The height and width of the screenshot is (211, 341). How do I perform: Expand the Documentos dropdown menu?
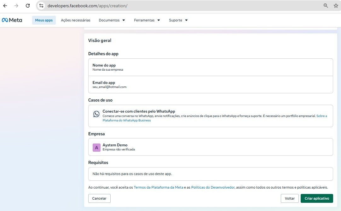pyautogui.click(x=112, y=20)
